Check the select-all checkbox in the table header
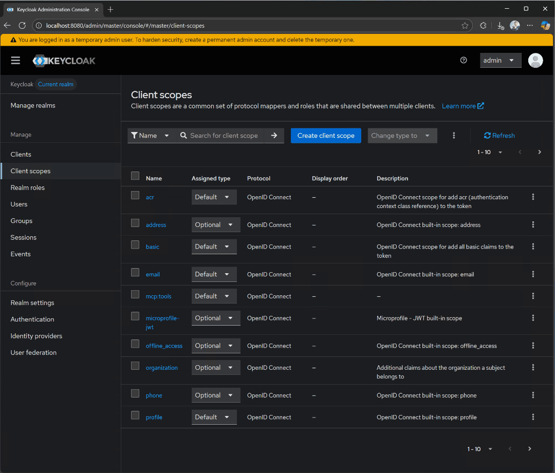The width and height of the screenshot is (555, 473). pyautogui.click(x=135, y=175)
